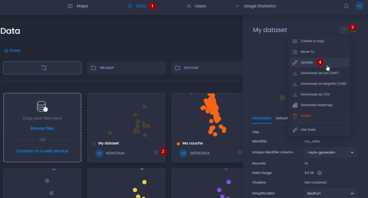Open the AS user avatar menu
368x198 pixels.
(x=359, y=6)
